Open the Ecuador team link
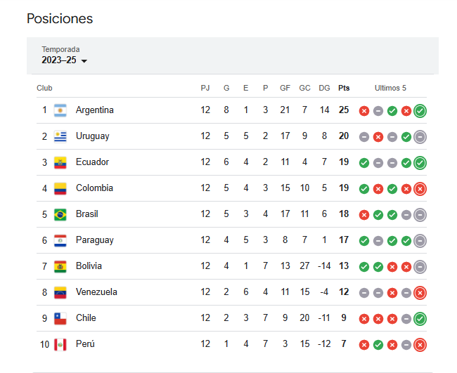 92,162
